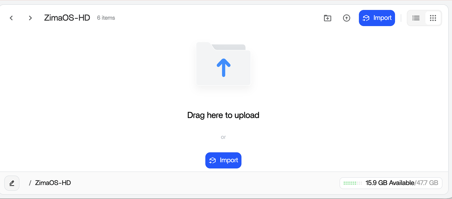Go forward with the right chevron arrow
This screenshot has width=452, height=199.
(x=30, y=18)
